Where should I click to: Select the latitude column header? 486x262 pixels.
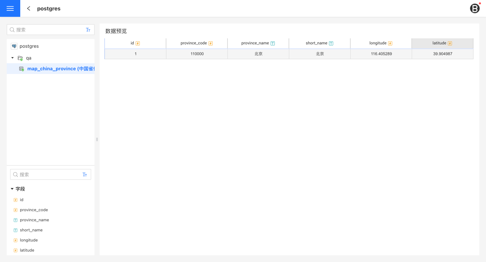439,43
